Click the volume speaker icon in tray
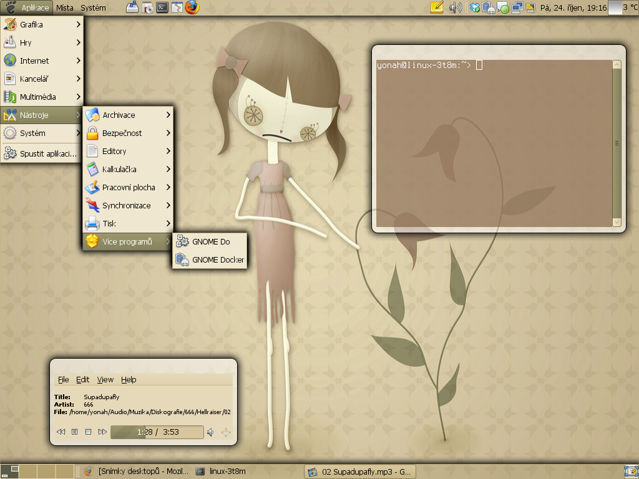This screenshot has width=639, height=479. (x=455, y=7)
